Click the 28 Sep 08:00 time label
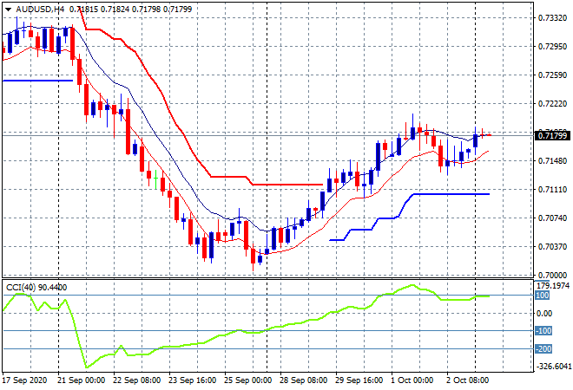The image size is (573, 390). click(x=303, y=380)
